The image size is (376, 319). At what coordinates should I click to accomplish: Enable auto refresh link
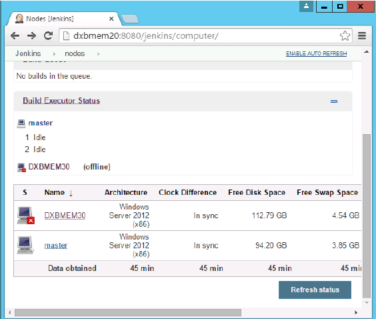pos(316,53)
